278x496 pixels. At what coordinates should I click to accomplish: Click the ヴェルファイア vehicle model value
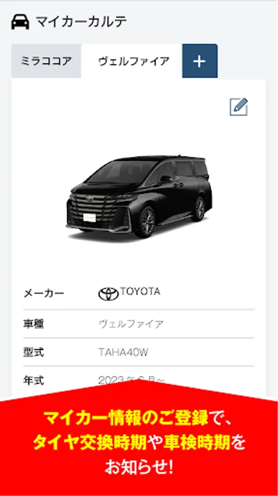[131, 324]
